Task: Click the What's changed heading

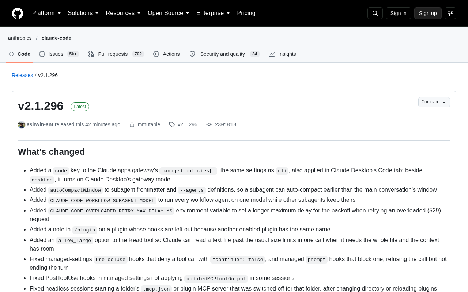Action: point(51,152)
